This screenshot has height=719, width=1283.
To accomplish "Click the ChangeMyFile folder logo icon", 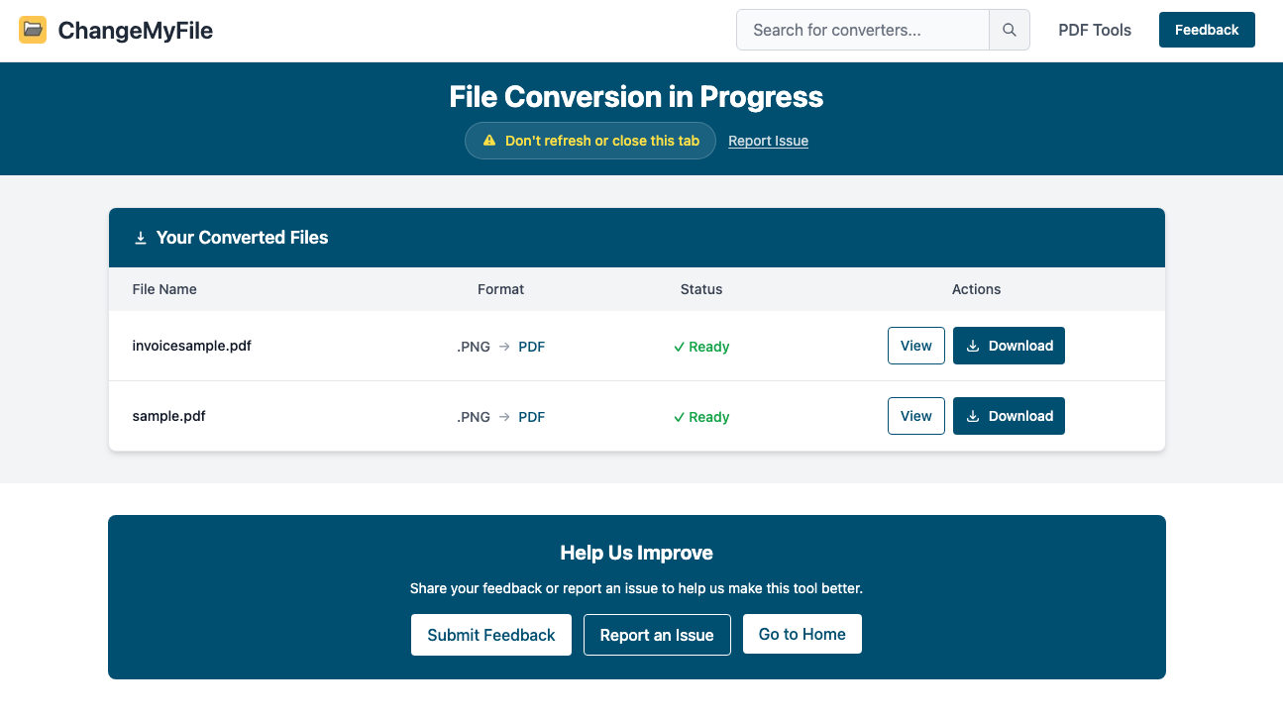I will pos(33,30).
